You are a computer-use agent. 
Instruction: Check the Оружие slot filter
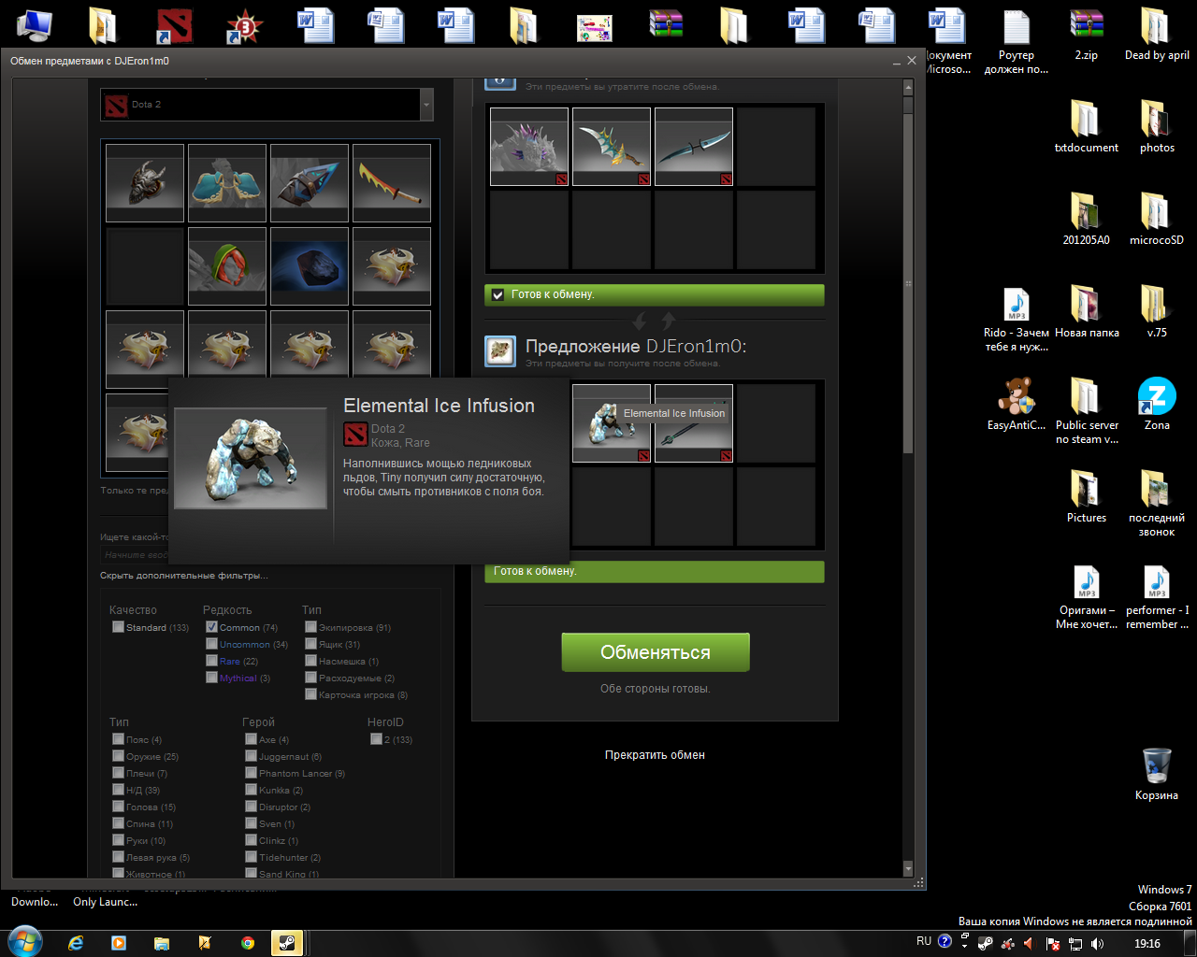point(119,756)
